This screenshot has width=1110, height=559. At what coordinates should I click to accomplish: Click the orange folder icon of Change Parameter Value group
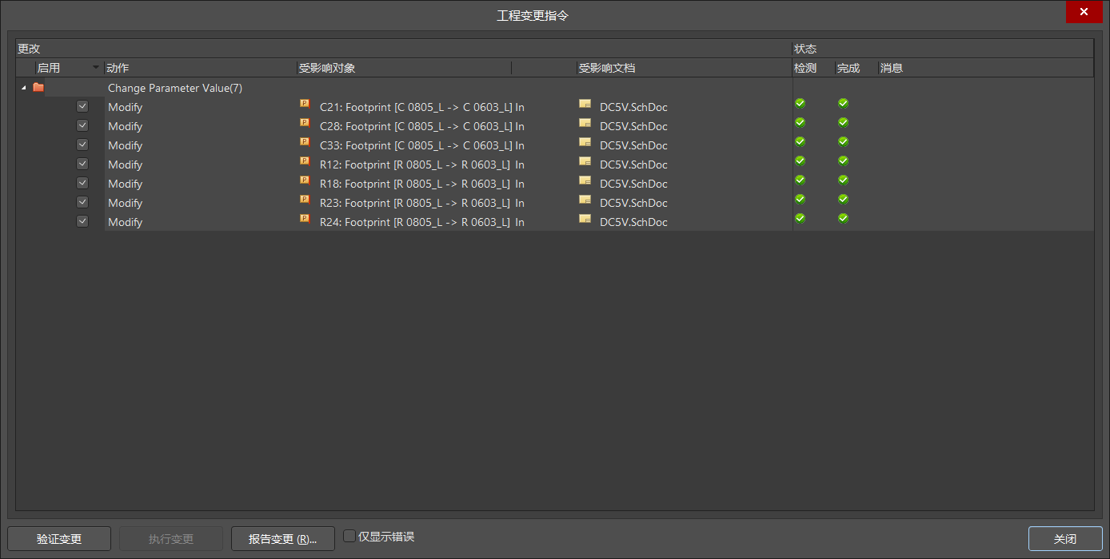(38, 88)
